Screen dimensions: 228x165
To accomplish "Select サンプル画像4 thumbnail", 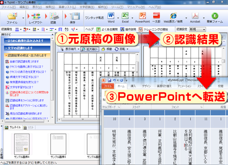I will 22,144.
